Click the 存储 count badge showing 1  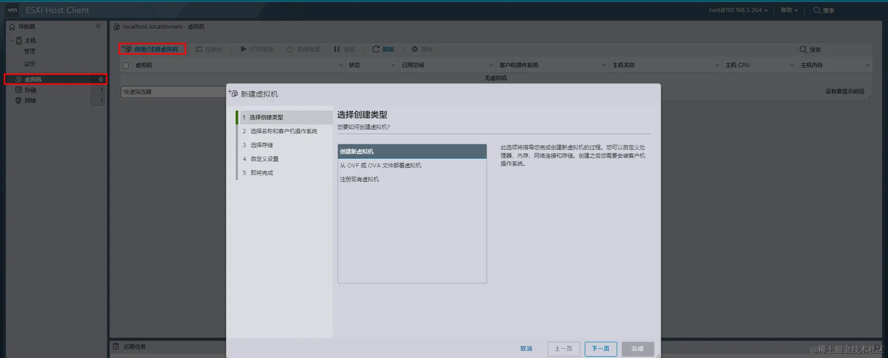coord(98,90)
